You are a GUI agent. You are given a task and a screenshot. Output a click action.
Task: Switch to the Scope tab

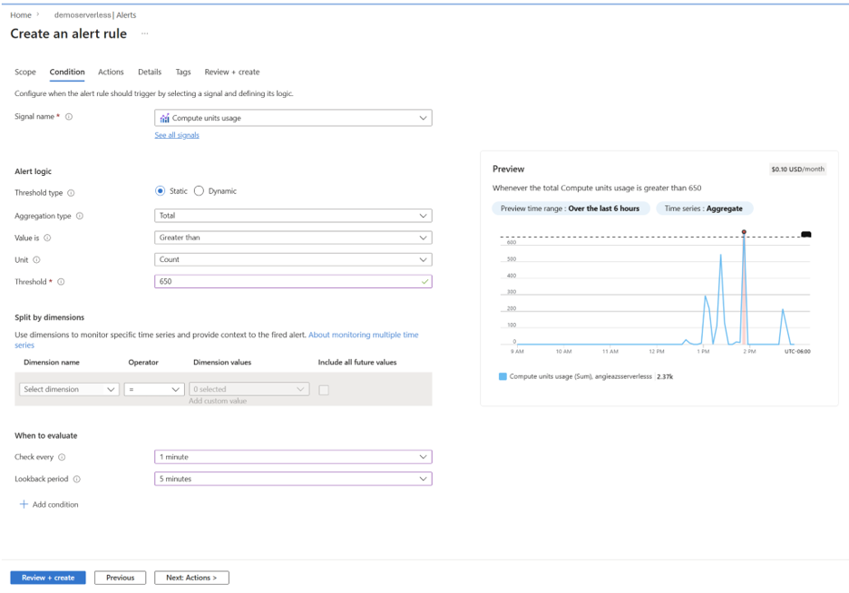click(x=25, y=72)
